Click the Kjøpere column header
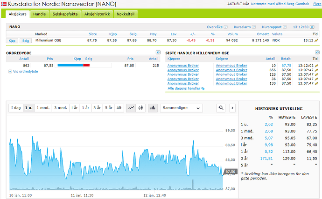Viewport: 322px width, 199px height. click(x=174, y=59)
